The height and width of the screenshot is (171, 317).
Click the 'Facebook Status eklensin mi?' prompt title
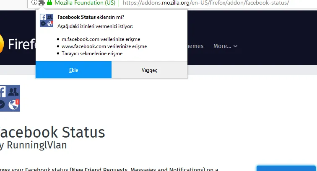pyautogui.click(x=91, y=17)
